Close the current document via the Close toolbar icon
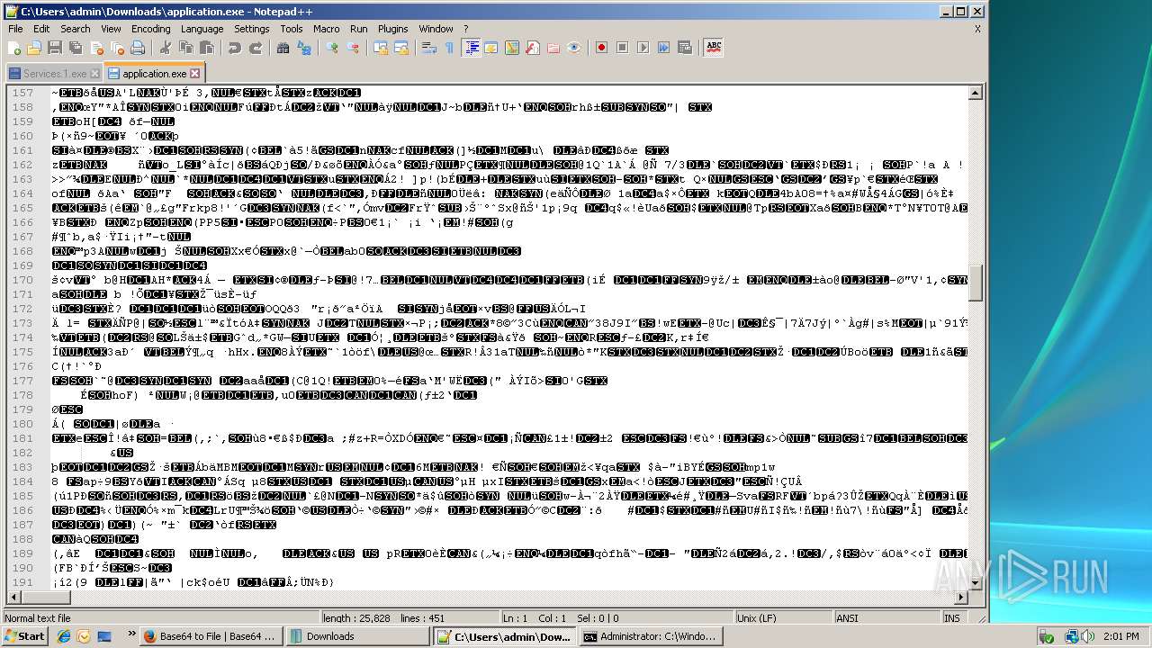1152x648 pixels. point(96,48)
